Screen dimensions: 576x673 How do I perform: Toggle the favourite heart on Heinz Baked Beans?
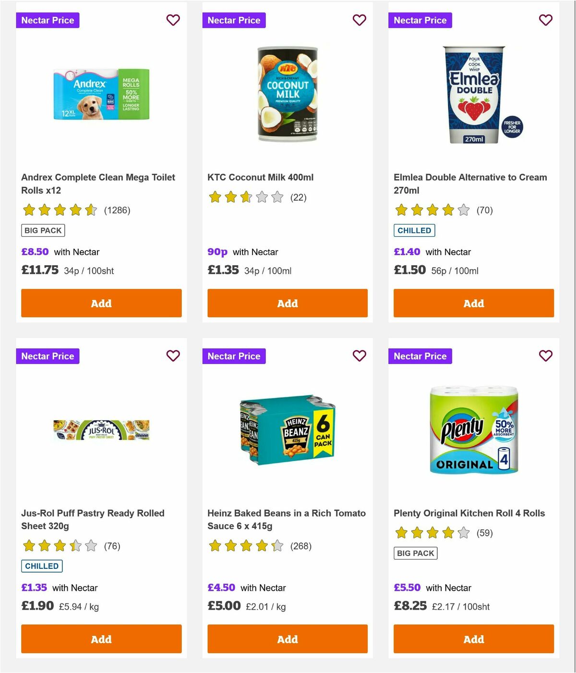pos(359,356)
